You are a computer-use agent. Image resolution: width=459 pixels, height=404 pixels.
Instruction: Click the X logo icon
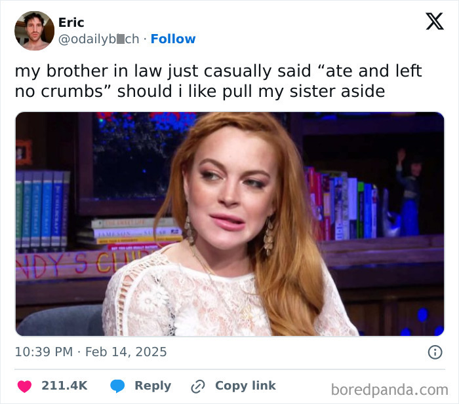coord(435,21)
